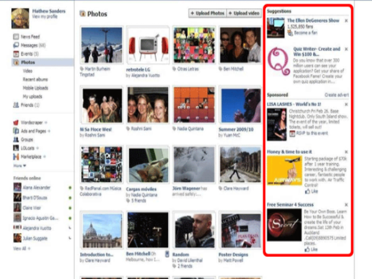The image size is (372, 279).
Task: Click the Messages icon in left sidebar
Action: tap(15, 46)
